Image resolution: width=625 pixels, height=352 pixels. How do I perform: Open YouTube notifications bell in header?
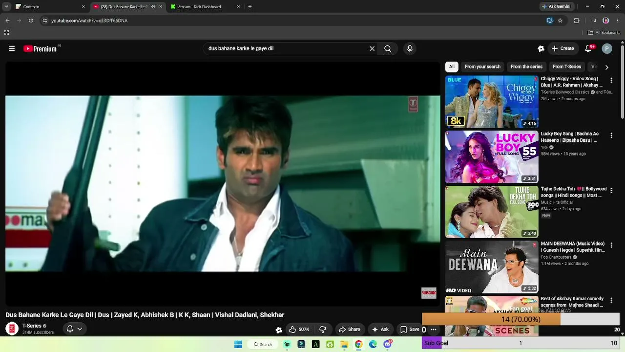click(x=588, y=48)
